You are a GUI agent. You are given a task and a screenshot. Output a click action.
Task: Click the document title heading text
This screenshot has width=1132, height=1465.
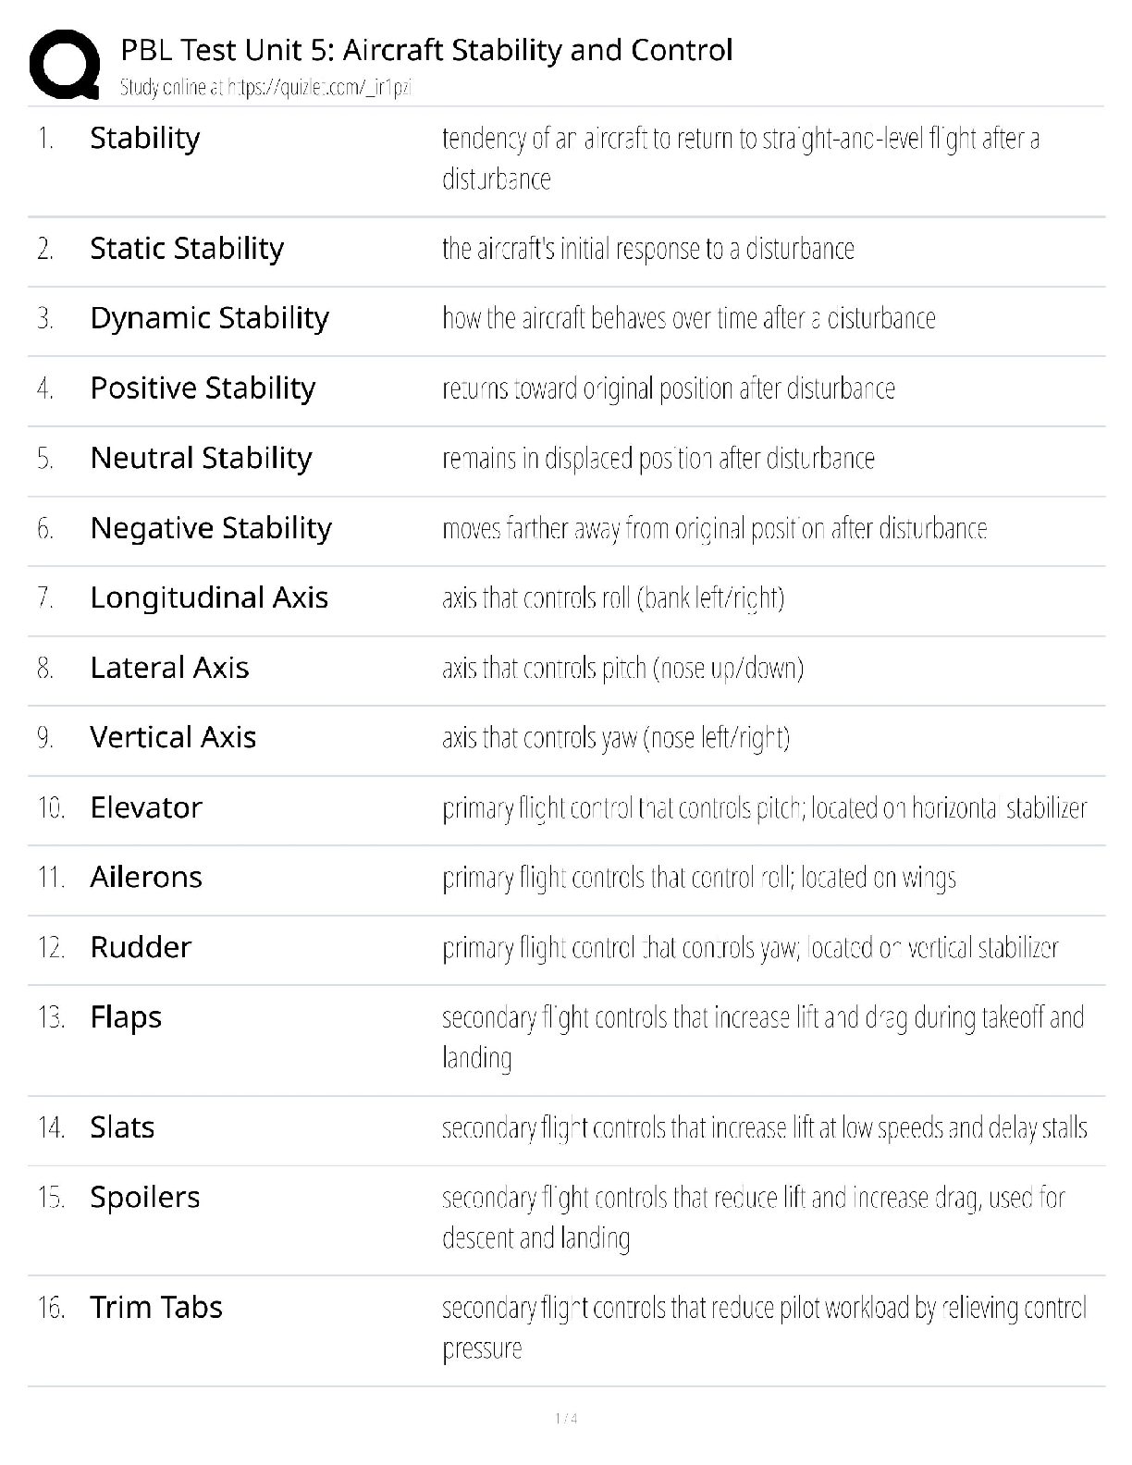pos(426,50)
